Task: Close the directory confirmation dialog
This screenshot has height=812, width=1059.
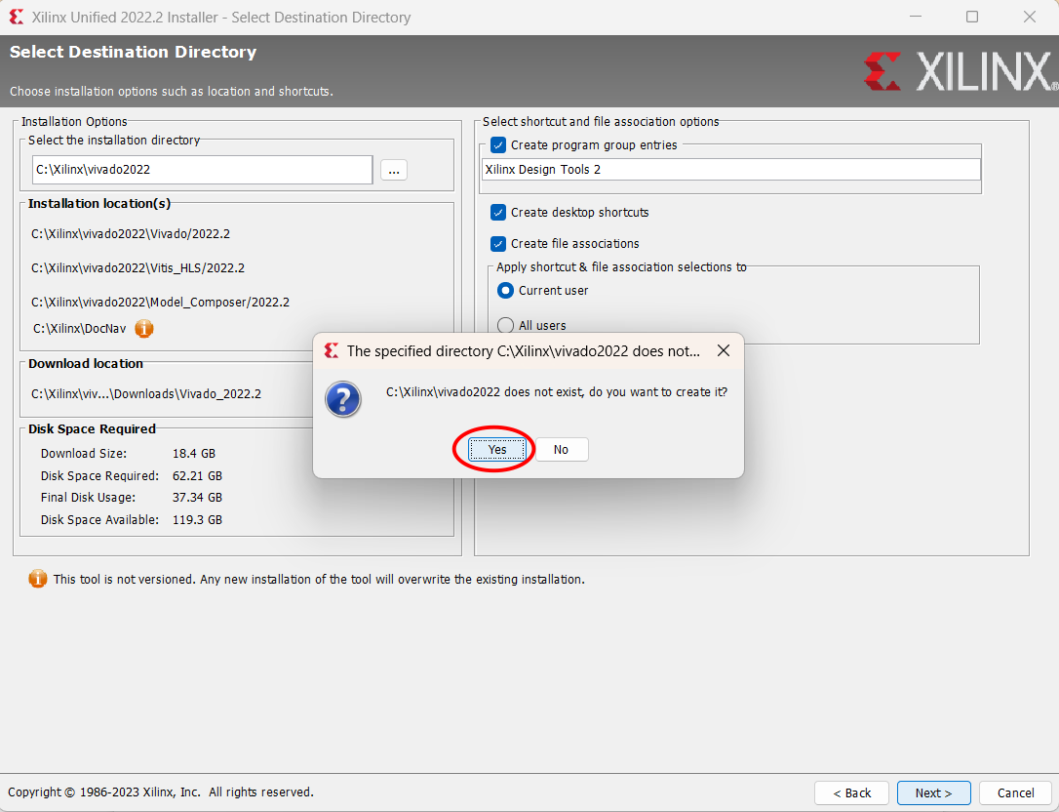Action: (723, 350)
